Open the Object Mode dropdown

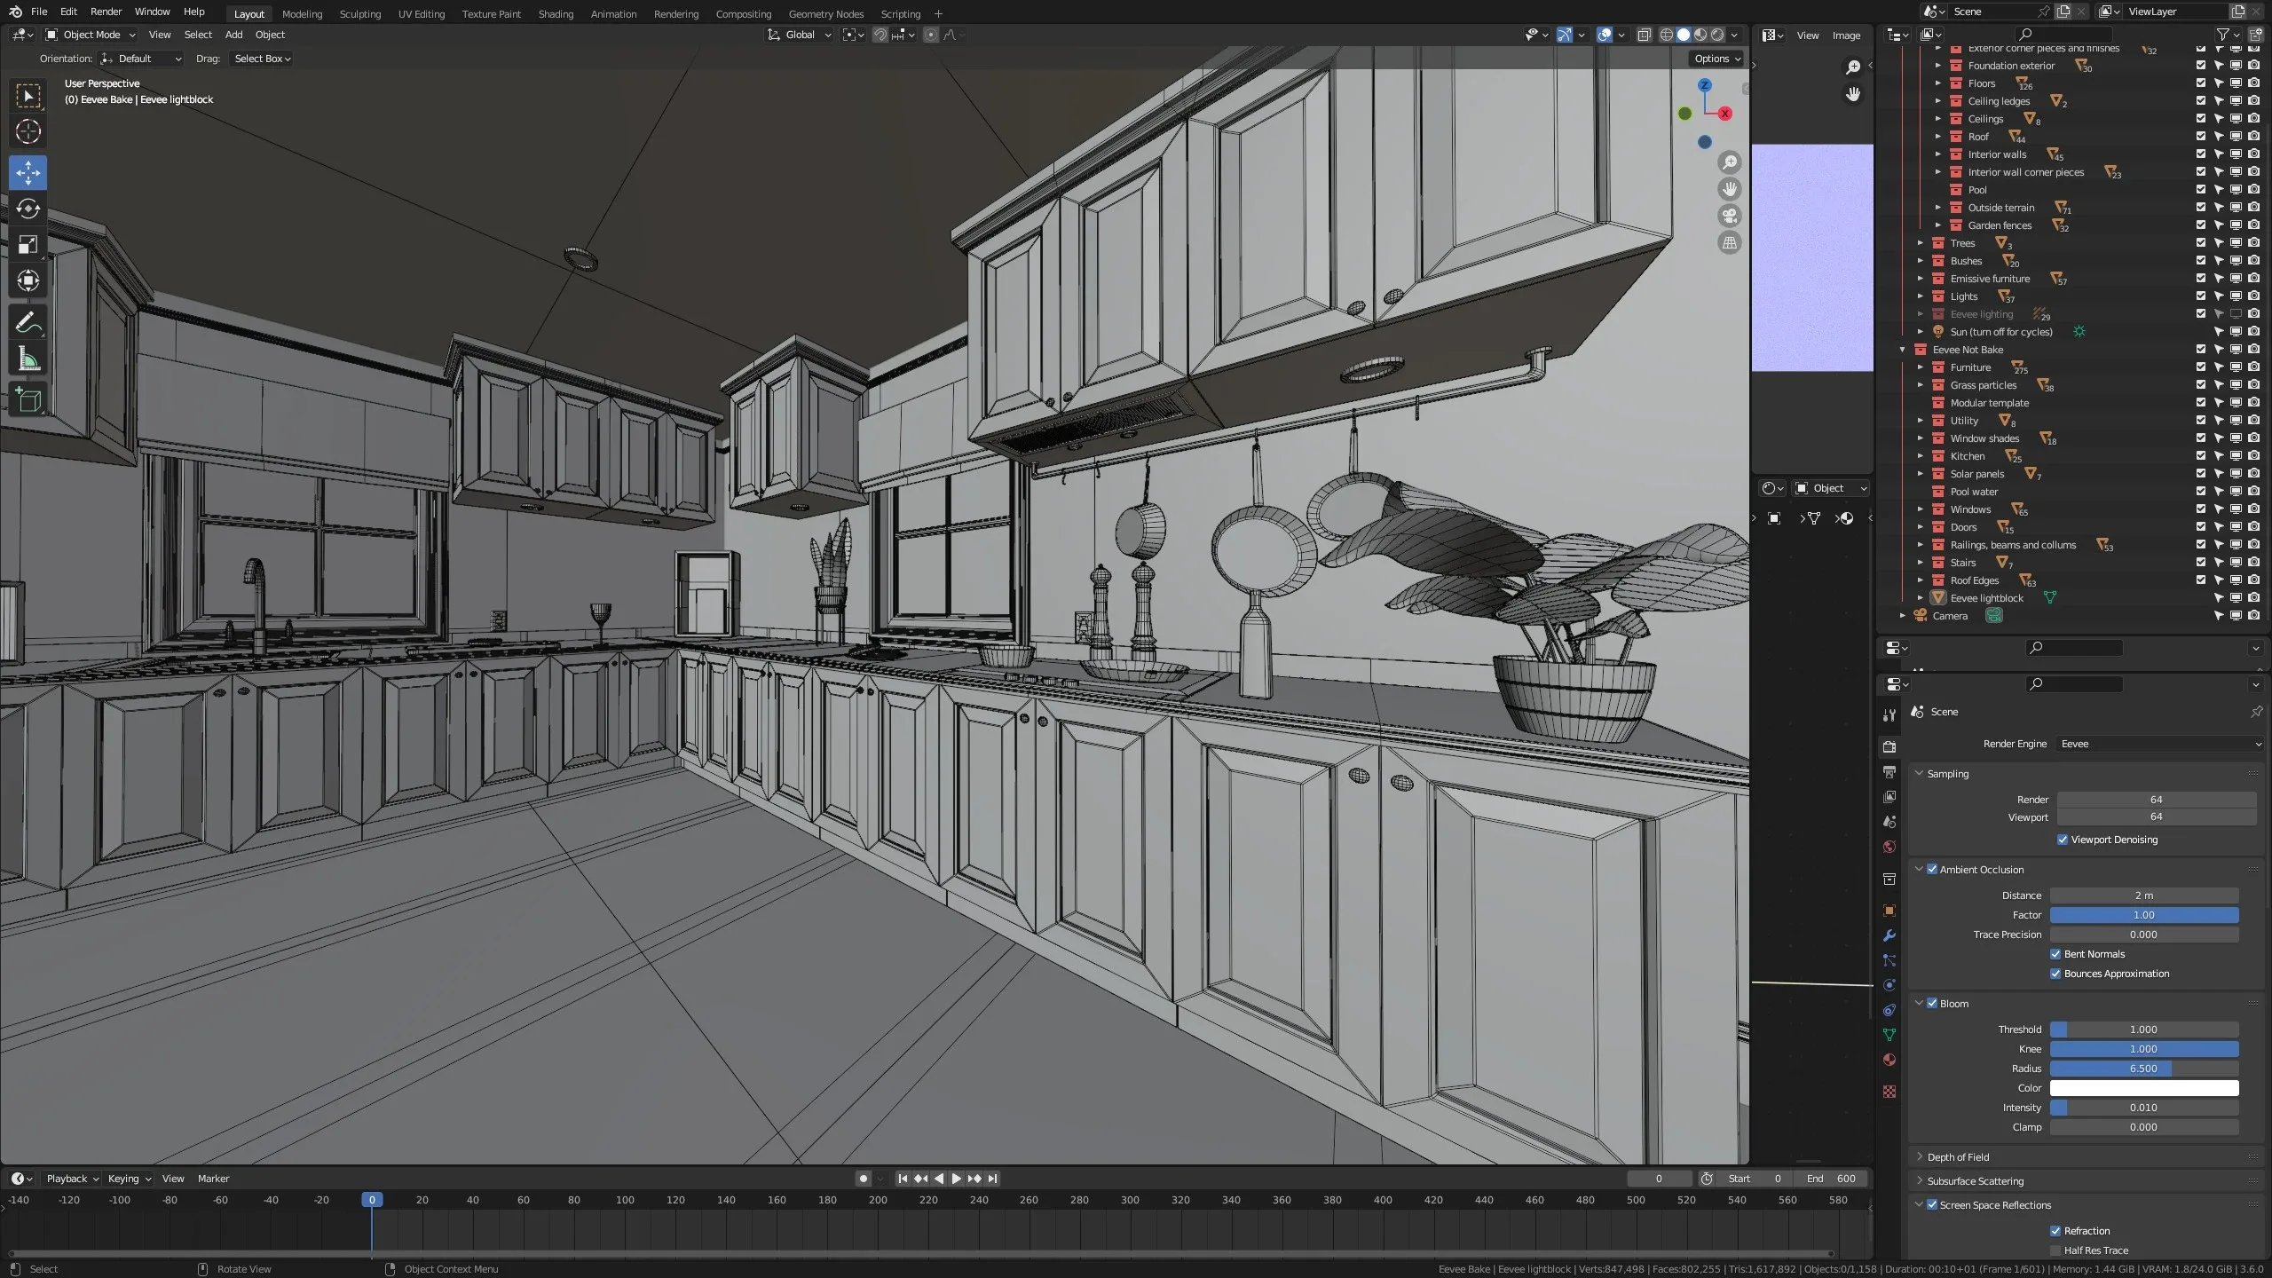pyautogui.click(x=89, y=35)
